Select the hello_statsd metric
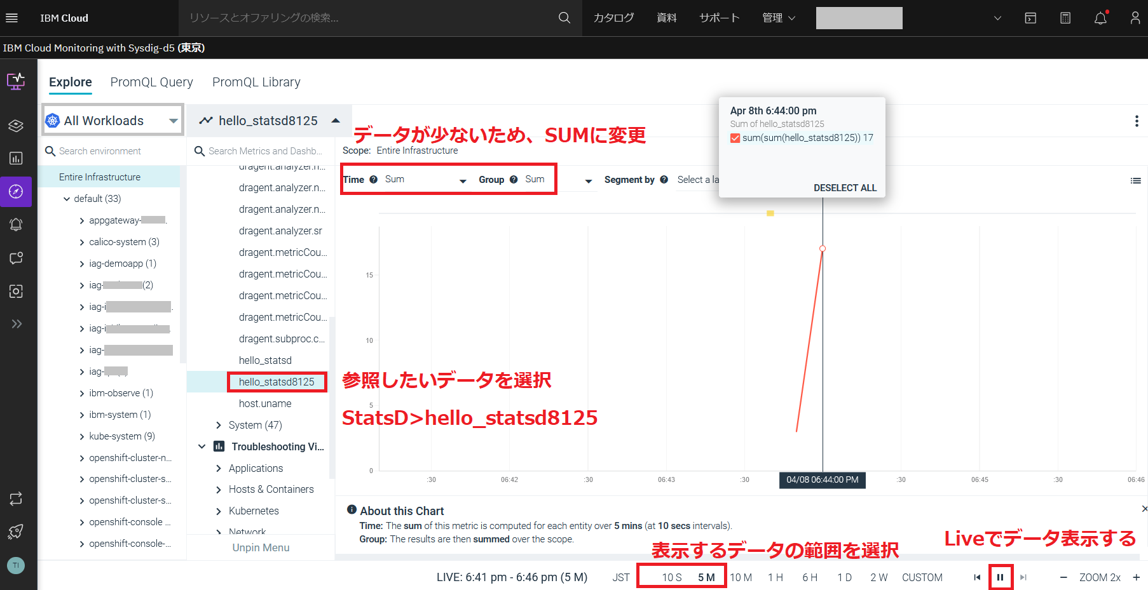Image resolution: width=1148 pixels, height=590 pixels. pyautogui.click(x=265, y=360)
